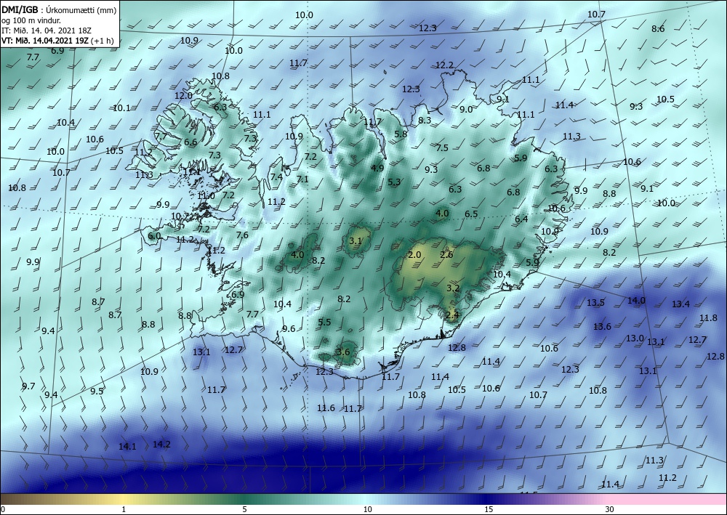Click the '30' label on the color scale

tap(610, 509)
